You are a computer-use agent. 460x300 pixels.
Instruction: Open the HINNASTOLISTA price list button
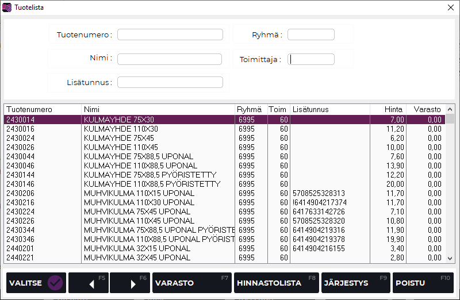[x=276, y=283]
